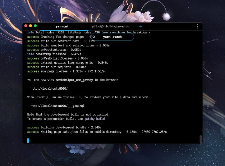Minimize the terminal using yellow button
Image resolution: width=225 pixels, height=166 pixels.
31,26
